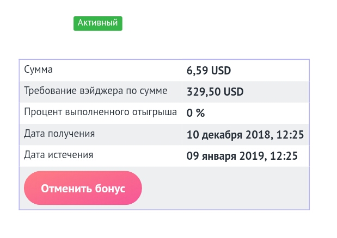The height and width of the screenshot is (238, 337).
Task: Click the year 2019 in the expiry date
Action: 252,156
